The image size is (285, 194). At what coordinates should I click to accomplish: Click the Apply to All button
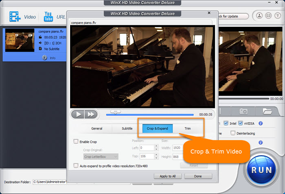[x=168, y=176]
